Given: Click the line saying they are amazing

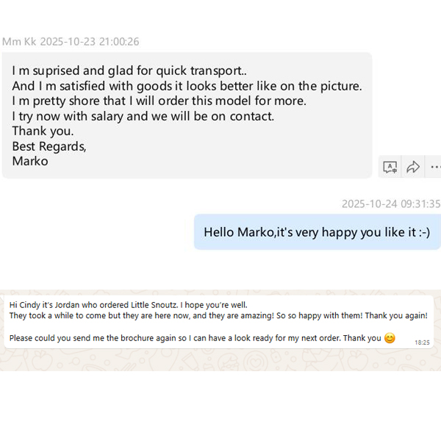Looking at the screenshot, I should click(x=218, y=315).
